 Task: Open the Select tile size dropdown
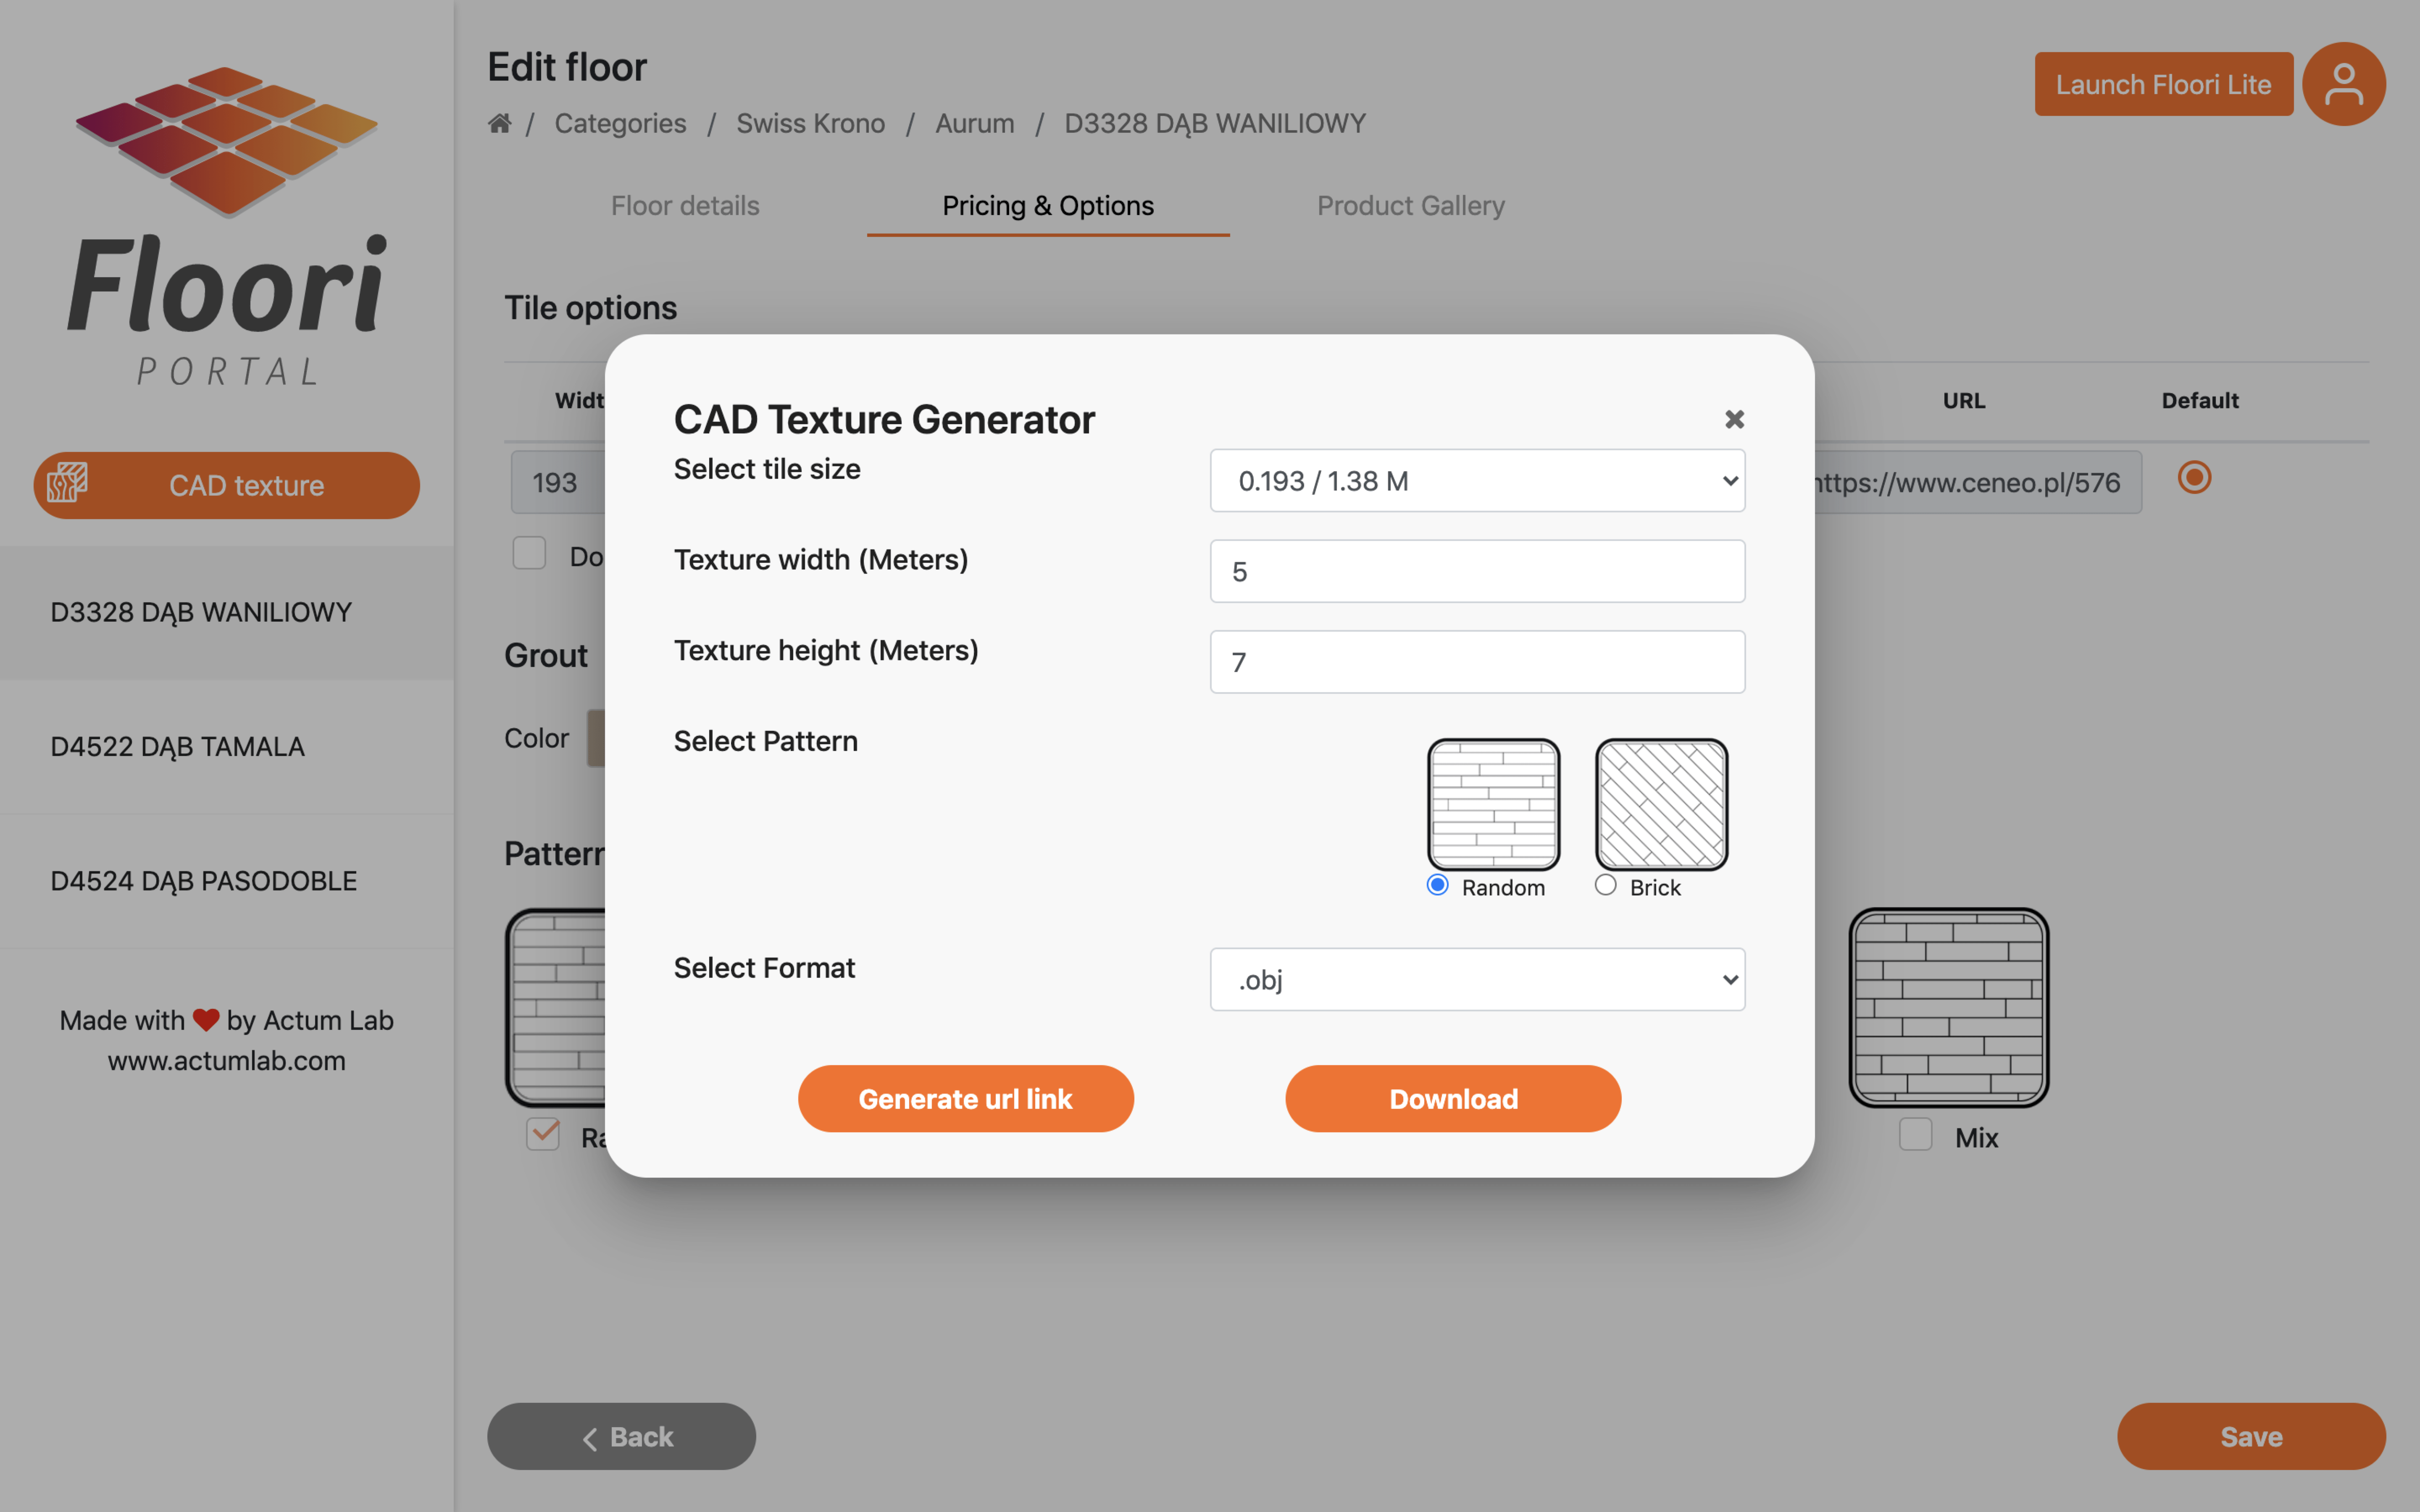pos(1477,481)
